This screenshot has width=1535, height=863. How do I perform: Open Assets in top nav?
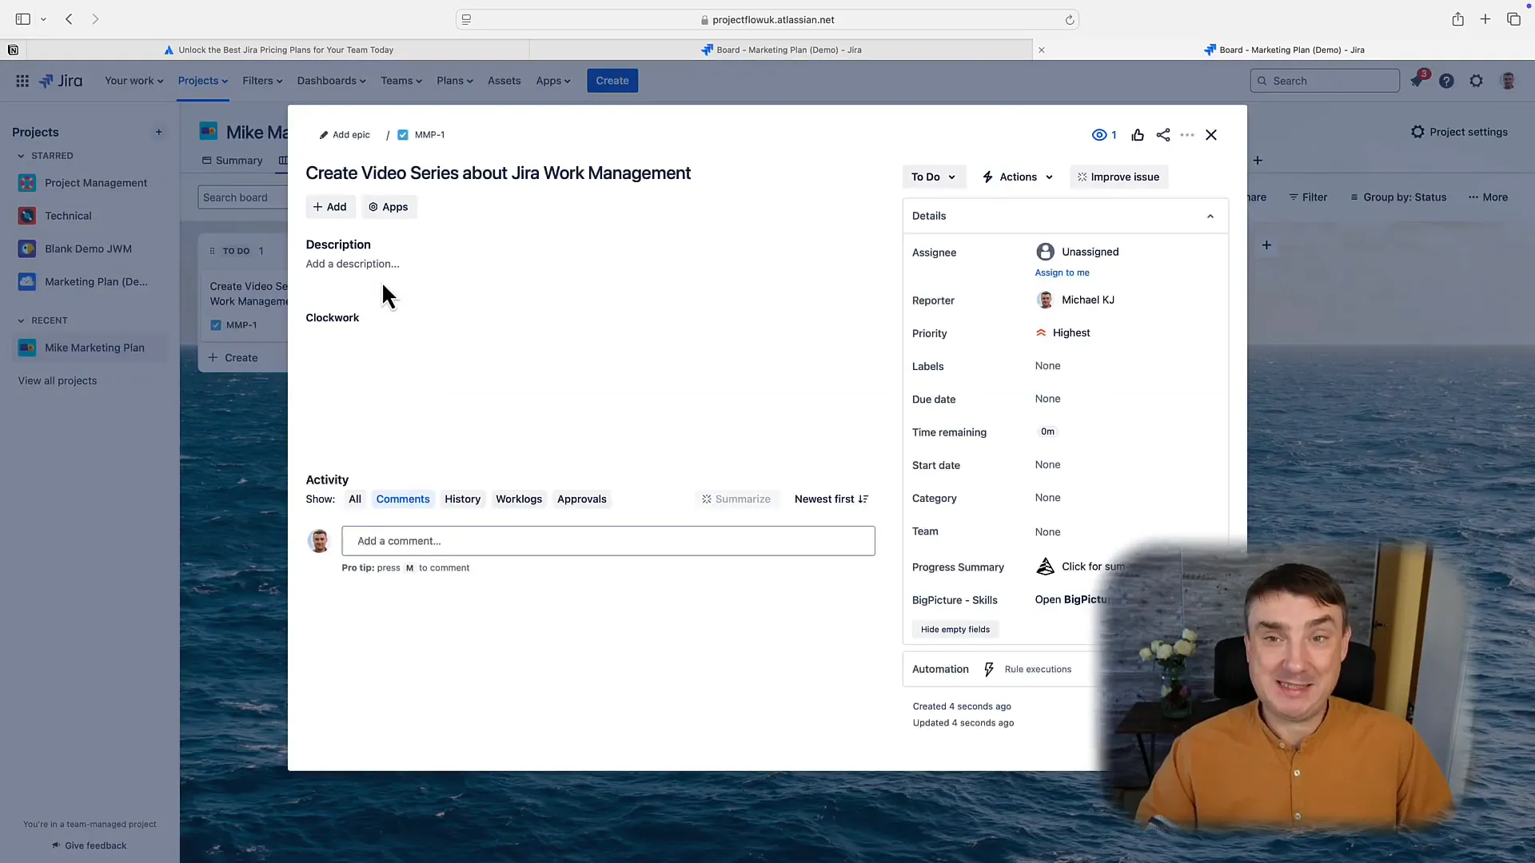pos(504,81)
